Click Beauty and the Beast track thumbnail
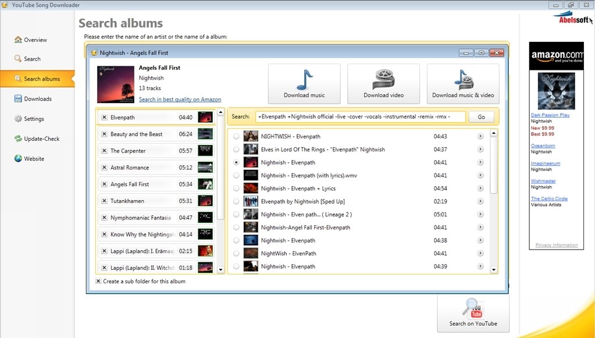This screenshot has width=595, height=338. (x=205, y=134)
